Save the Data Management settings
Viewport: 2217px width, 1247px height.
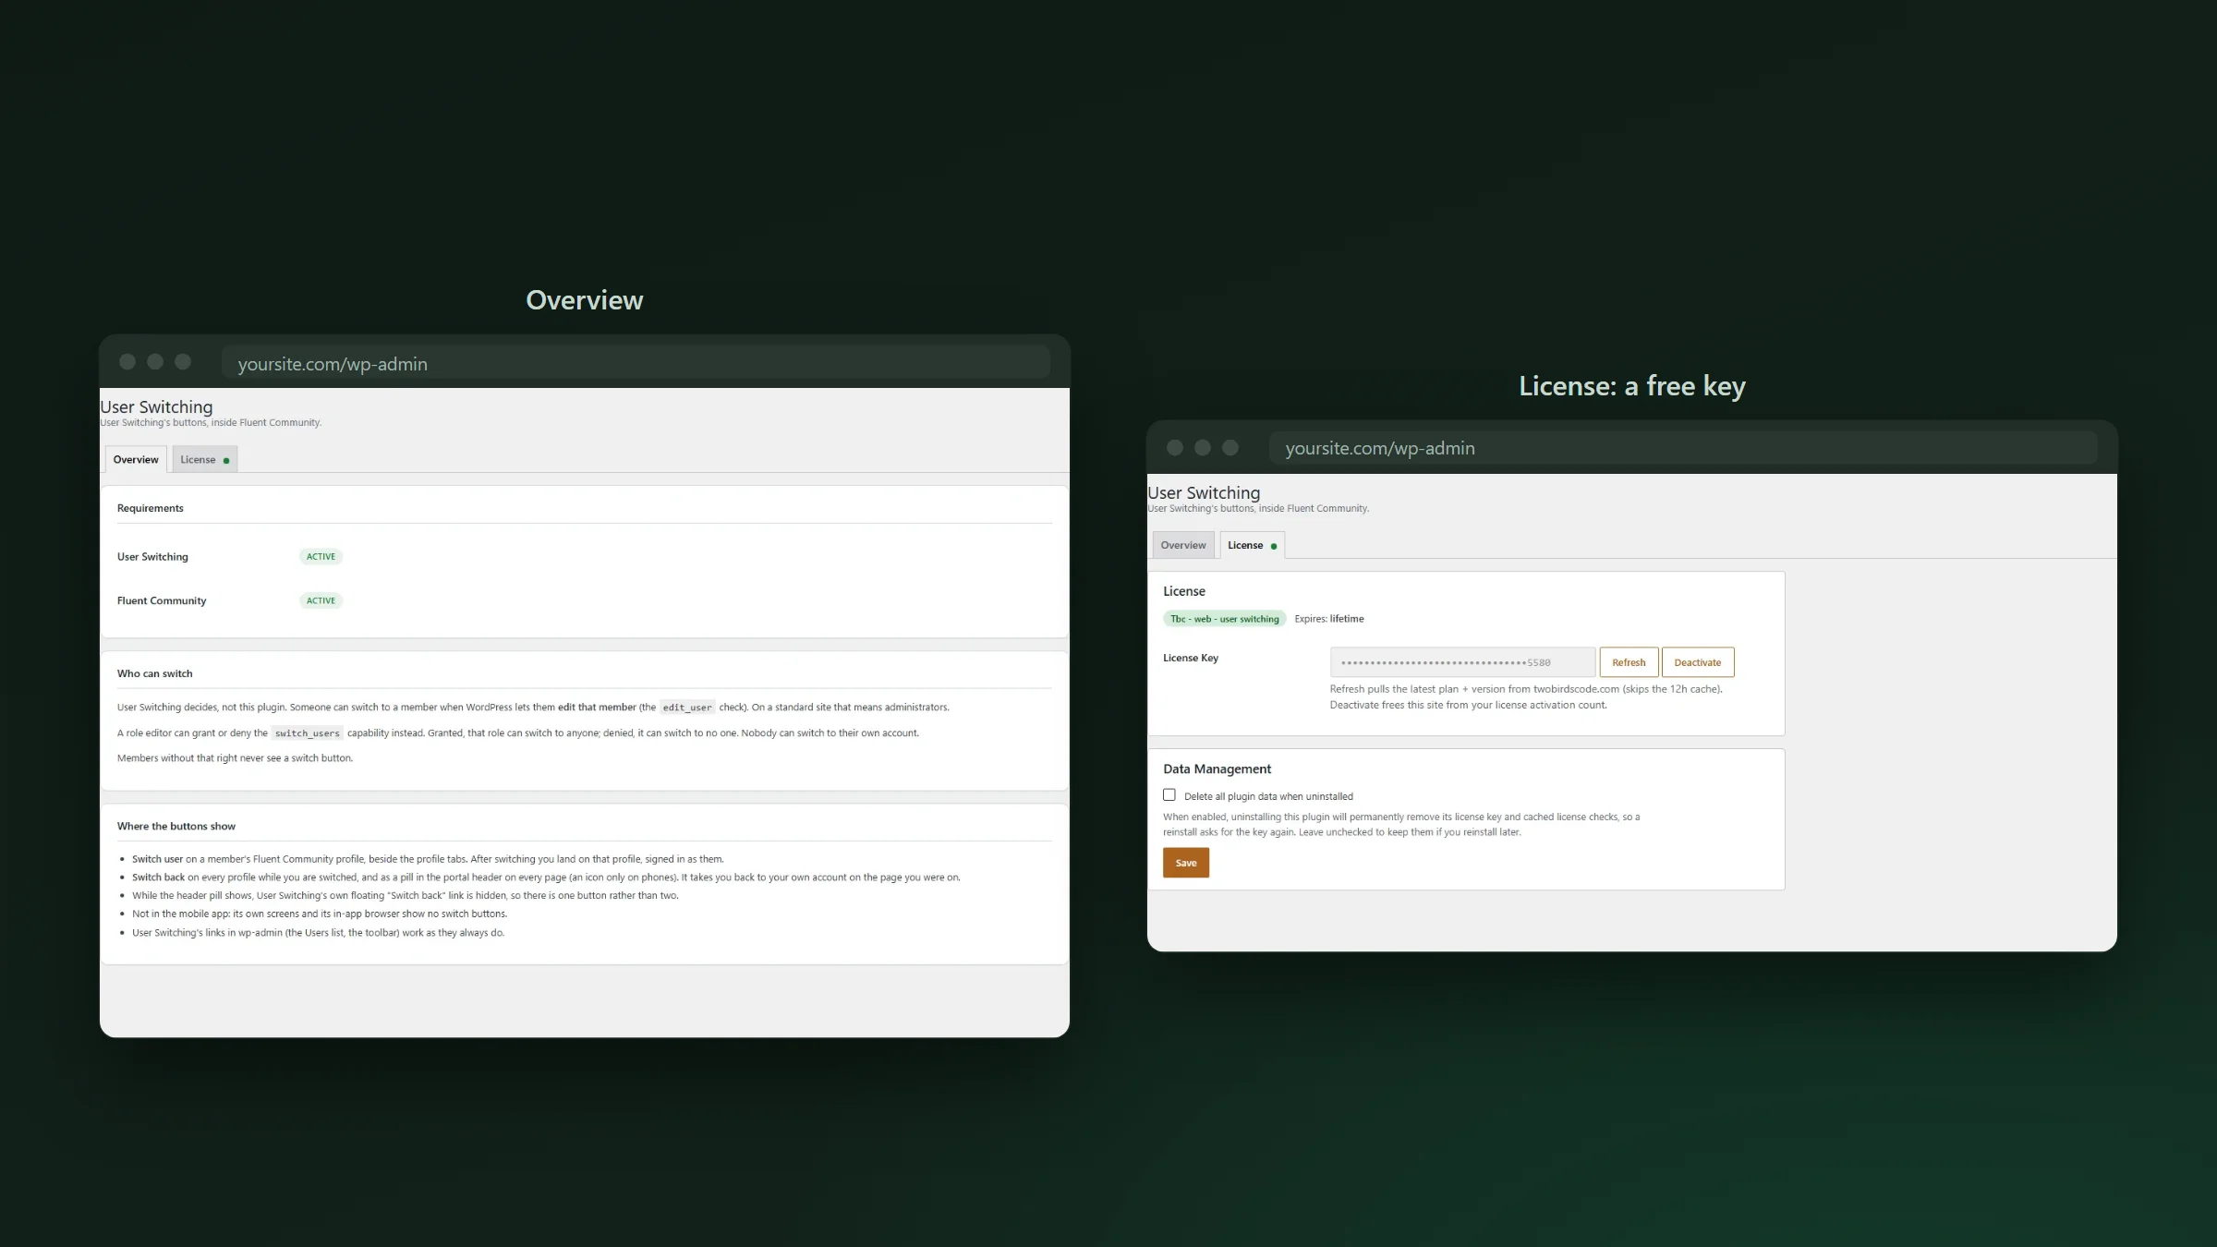(1186, 863)
